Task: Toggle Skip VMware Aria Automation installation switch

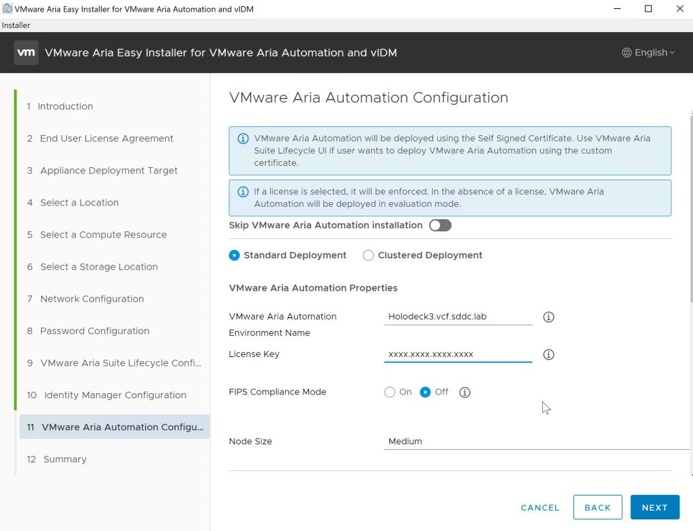Action: pos(440,225)
